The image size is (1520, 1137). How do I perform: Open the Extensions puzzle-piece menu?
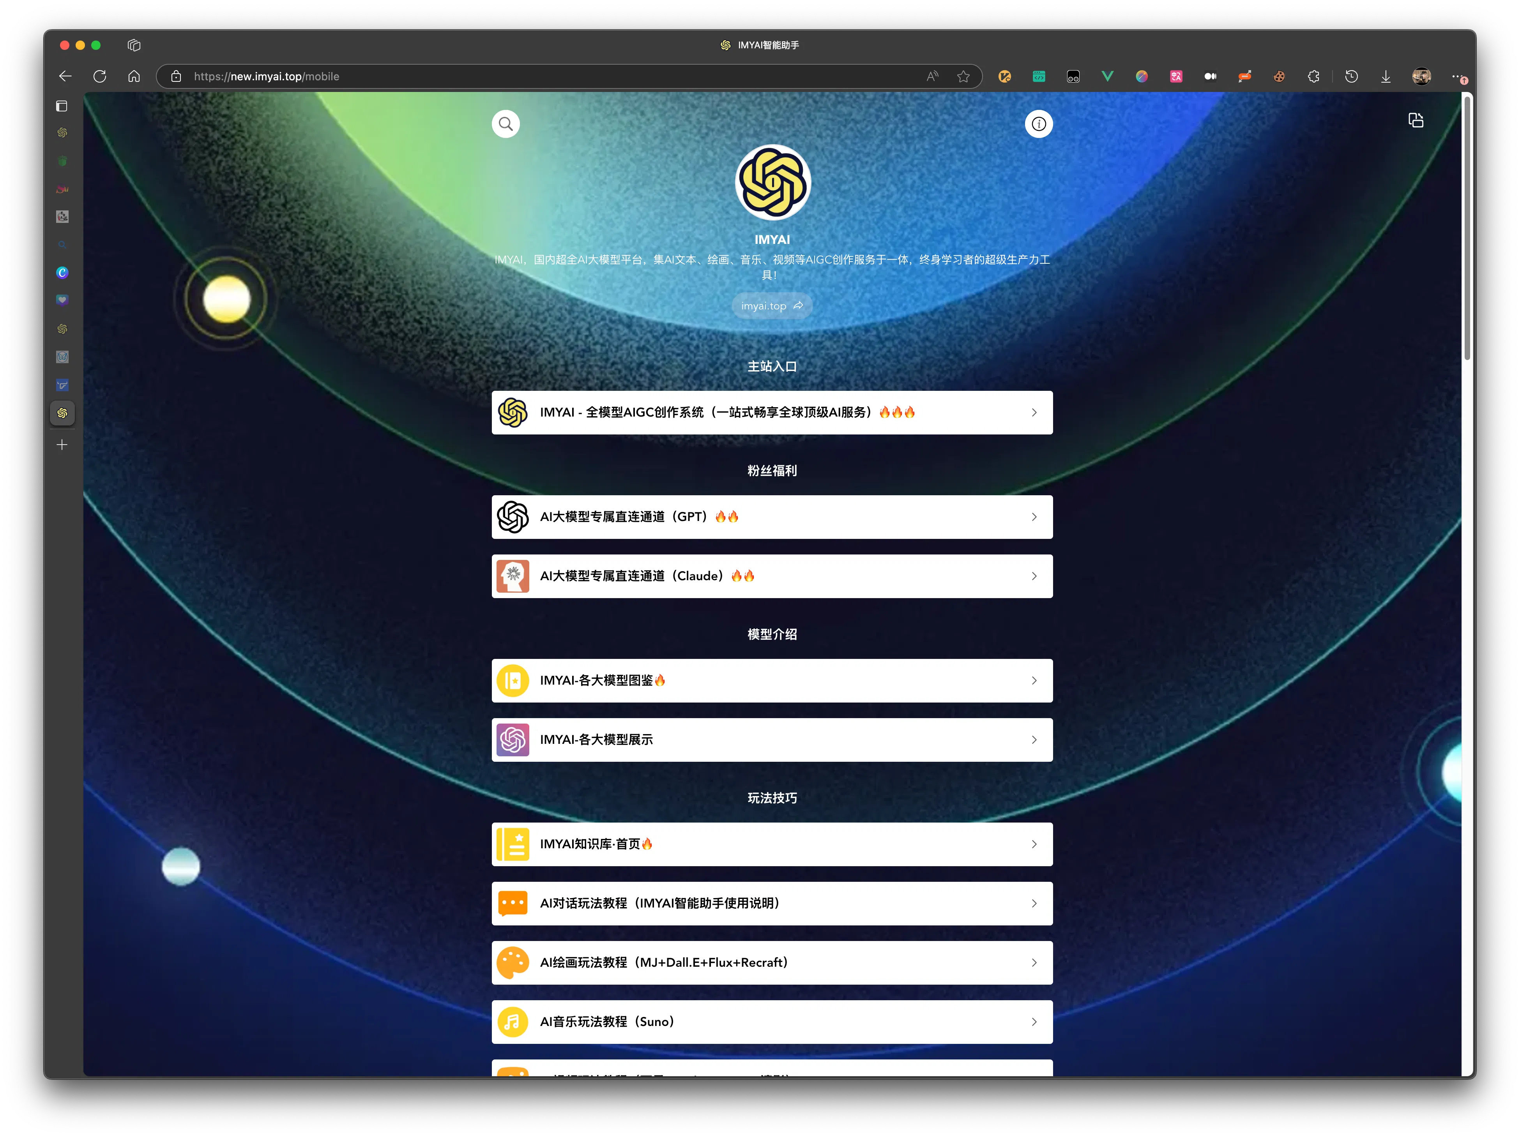(x=1313, y=76)
